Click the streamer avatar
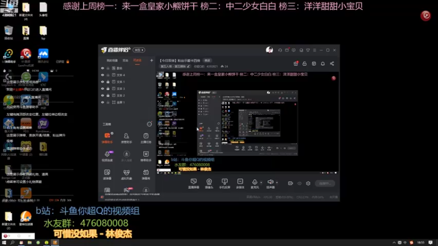Image resolution: width=438 pixels, height=246 pixels. [x=269, y=50]
